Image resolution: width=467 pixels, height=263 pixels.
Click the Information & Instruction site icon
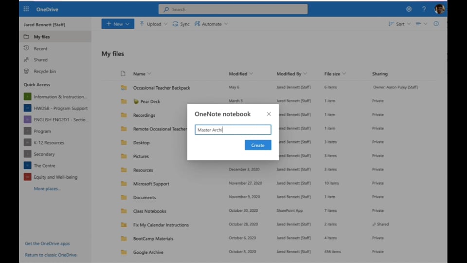tap(27, 96)
